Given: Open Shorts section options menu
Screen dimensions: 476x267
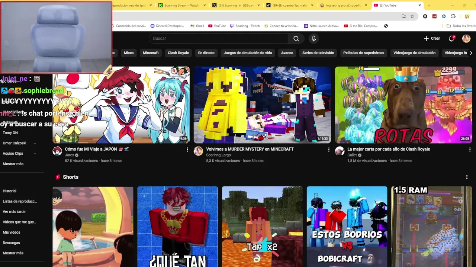Looking at the screenshot, I should click(467, 177).
